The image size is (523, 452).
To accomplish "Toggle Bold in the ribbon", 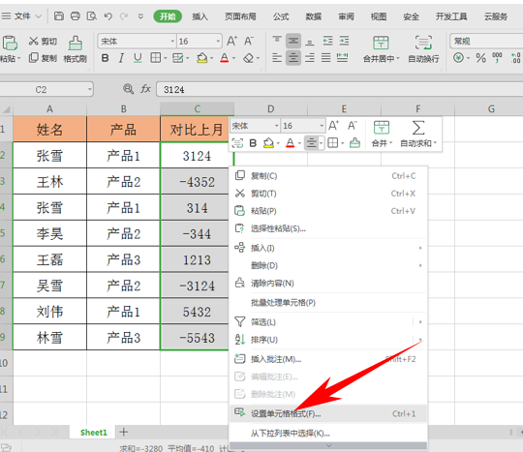I will pos(105,58).
